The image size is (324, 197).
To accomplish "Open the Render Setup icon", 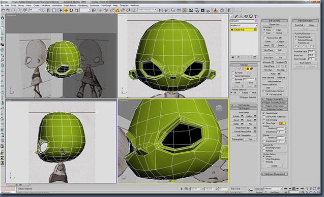I will (197, 10).
